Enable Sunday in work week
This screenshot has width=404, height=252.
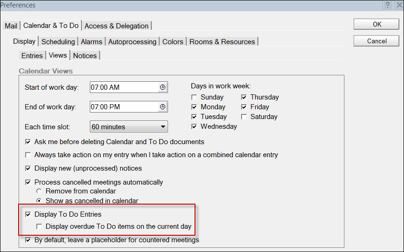coord(194,97)
